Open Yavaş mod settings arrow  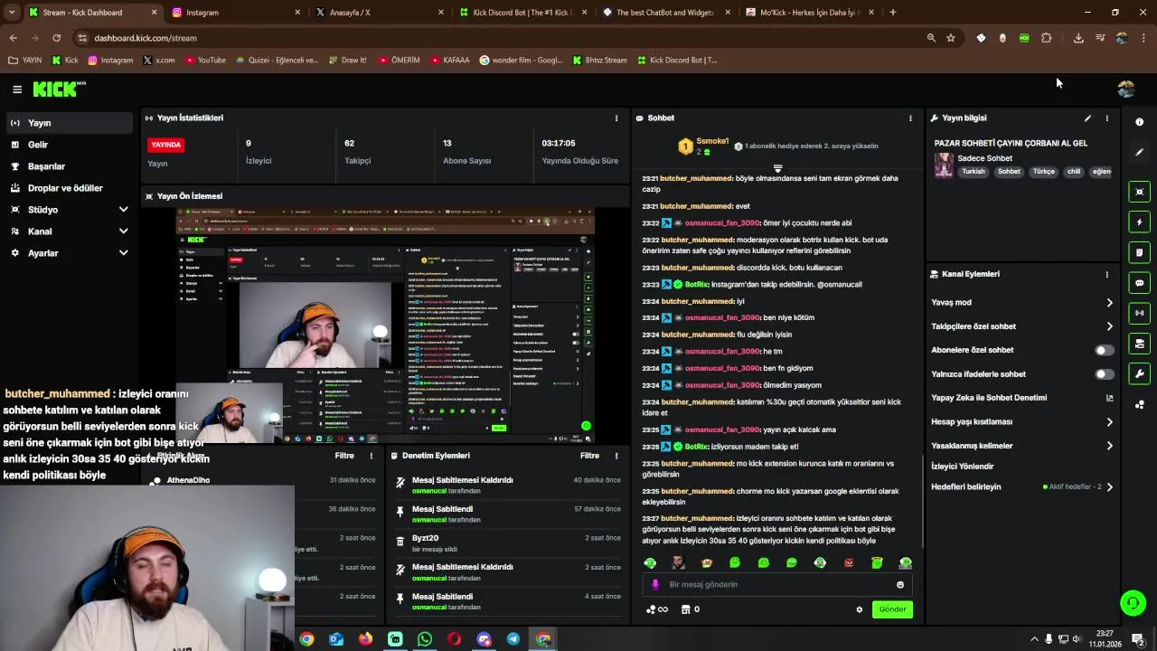pos(1109,303)
